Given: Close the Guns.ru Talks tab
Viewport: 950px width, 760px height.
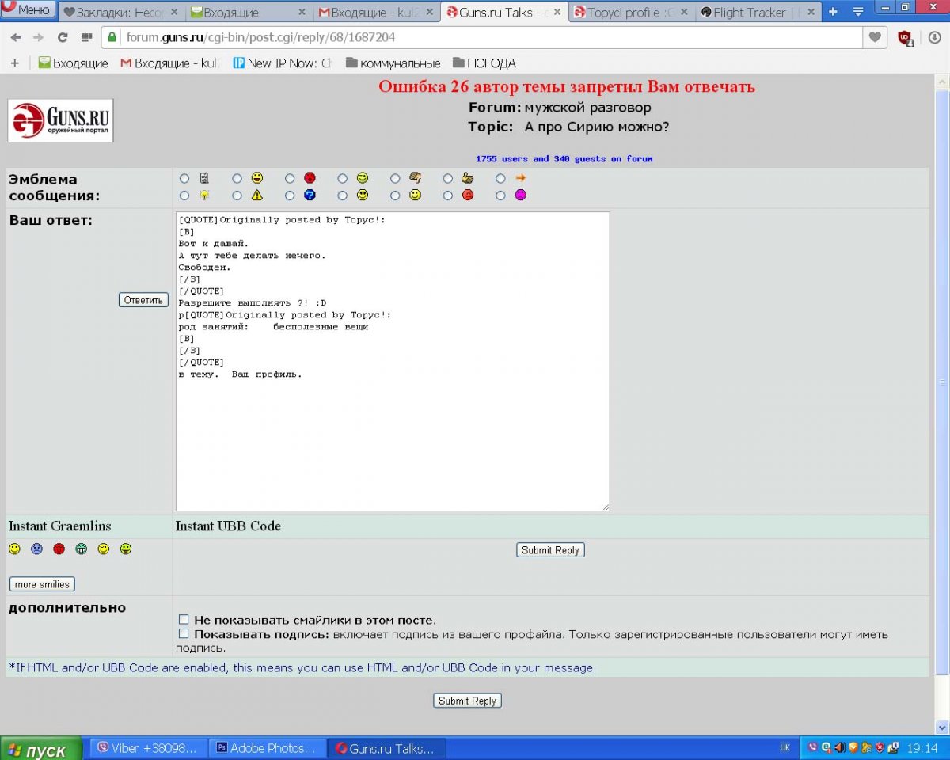Looking at the screenshot, I should point(557,12).
